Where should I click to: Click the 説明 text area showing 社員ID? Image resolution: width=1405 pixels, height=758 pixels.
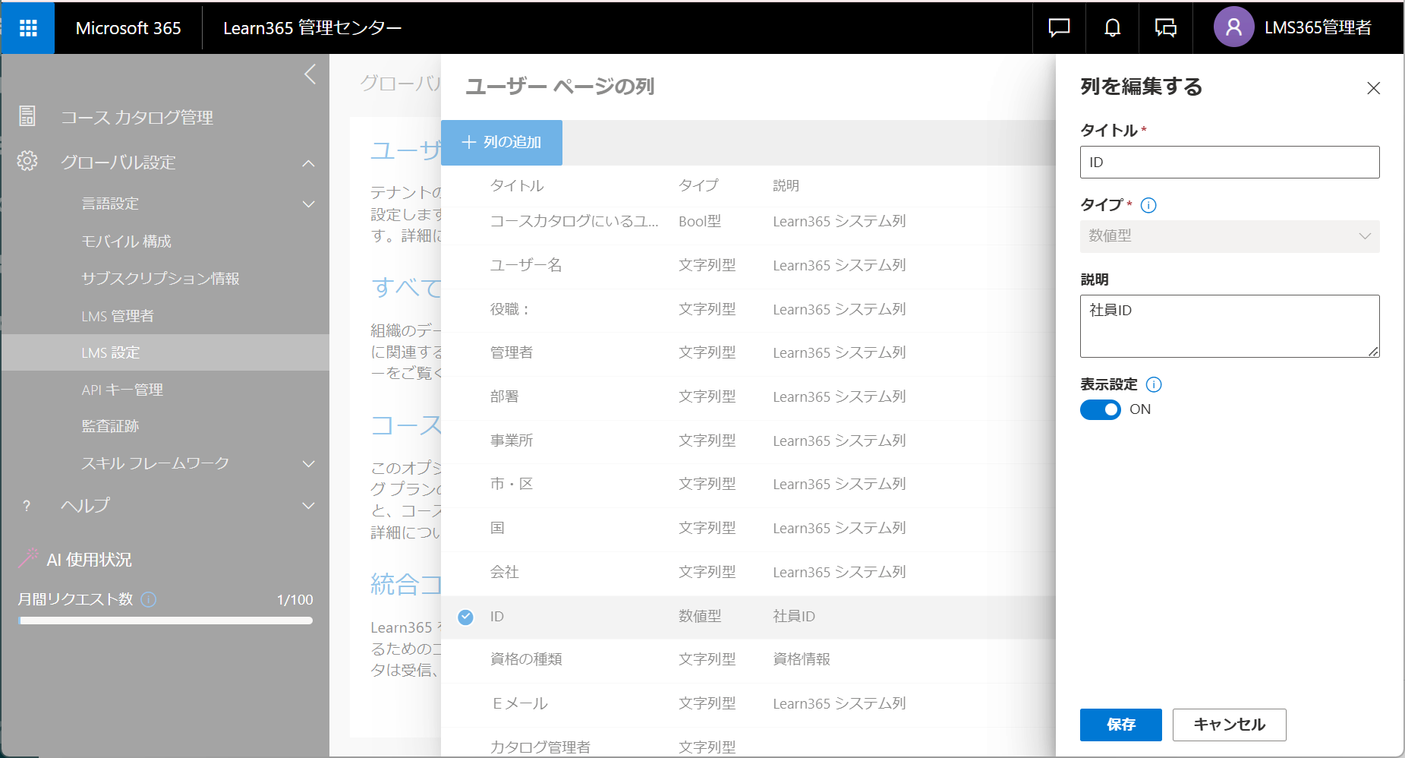[x=1229, y=325]
